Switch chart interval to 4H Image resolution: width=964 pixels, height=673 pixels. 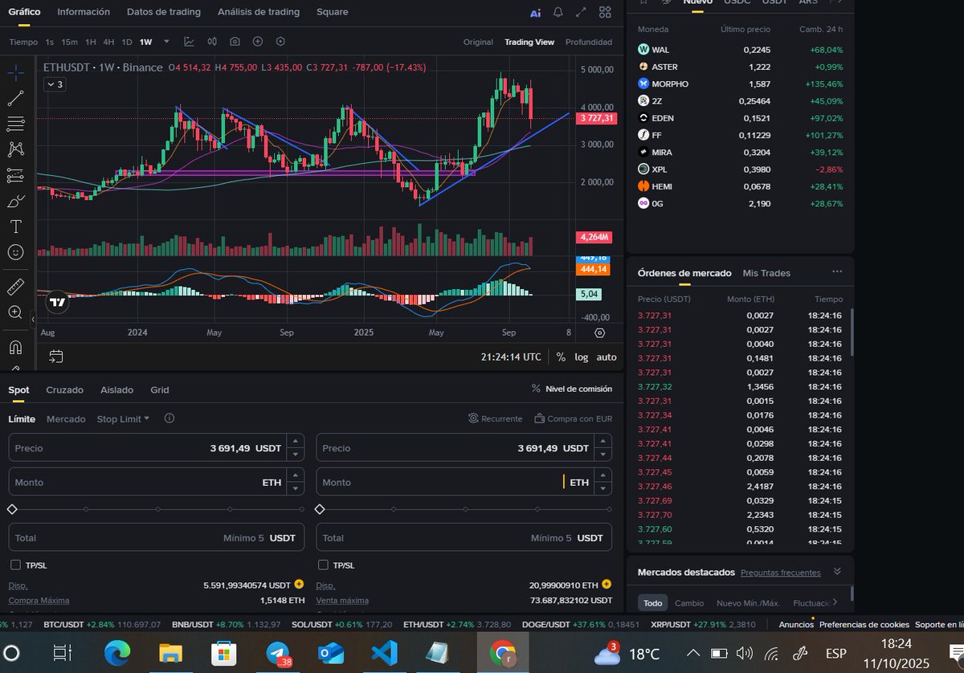(108, 42)
